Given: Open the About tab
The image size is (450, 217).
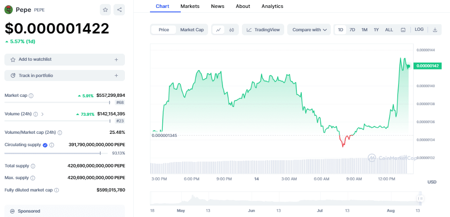Looking at the screenshot, I should [243, 6].
